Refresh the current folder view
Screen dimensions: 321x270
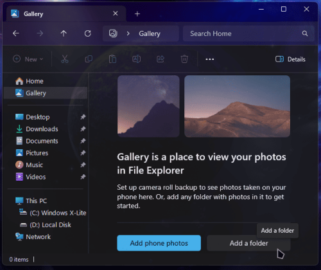[x=88, y=33]
